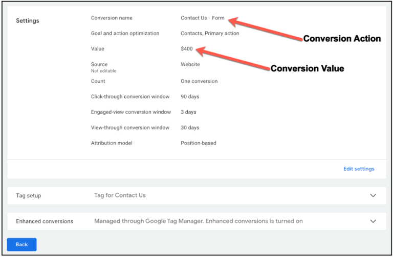This screenshot has height=257, width=393.
Task: Select the Contact Us - Form conversion name
Action: tap(202, 18)
